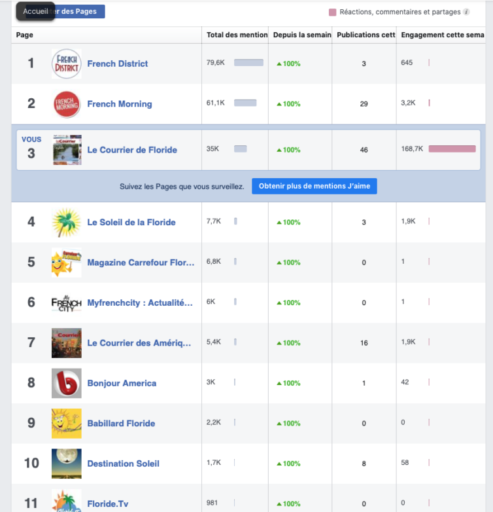493x512 pixels.
Task: Open the French District page link
Action: tap(118, 64)
